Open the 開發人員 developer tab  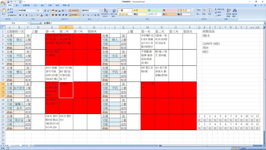pos(66,5)
